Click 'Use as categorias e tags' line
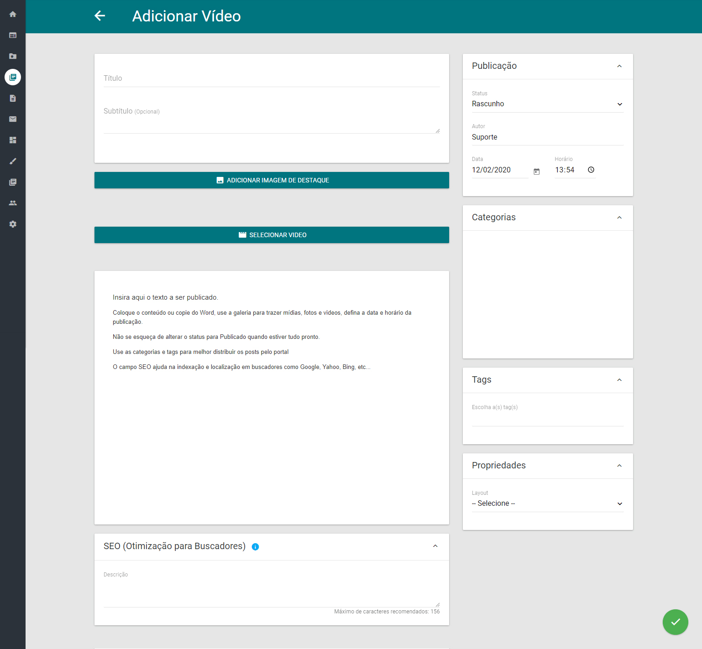702x649 pixels. [x=201, y=352]
